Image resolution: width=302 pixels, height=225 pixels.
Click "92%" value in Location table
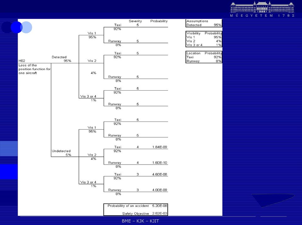pyautogui.click(x=217, y=57)
